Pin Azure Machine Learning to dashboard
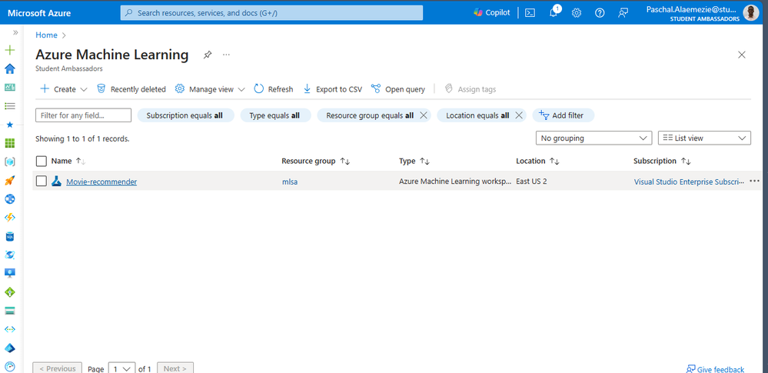768x373 pixels. coord(208,55)
